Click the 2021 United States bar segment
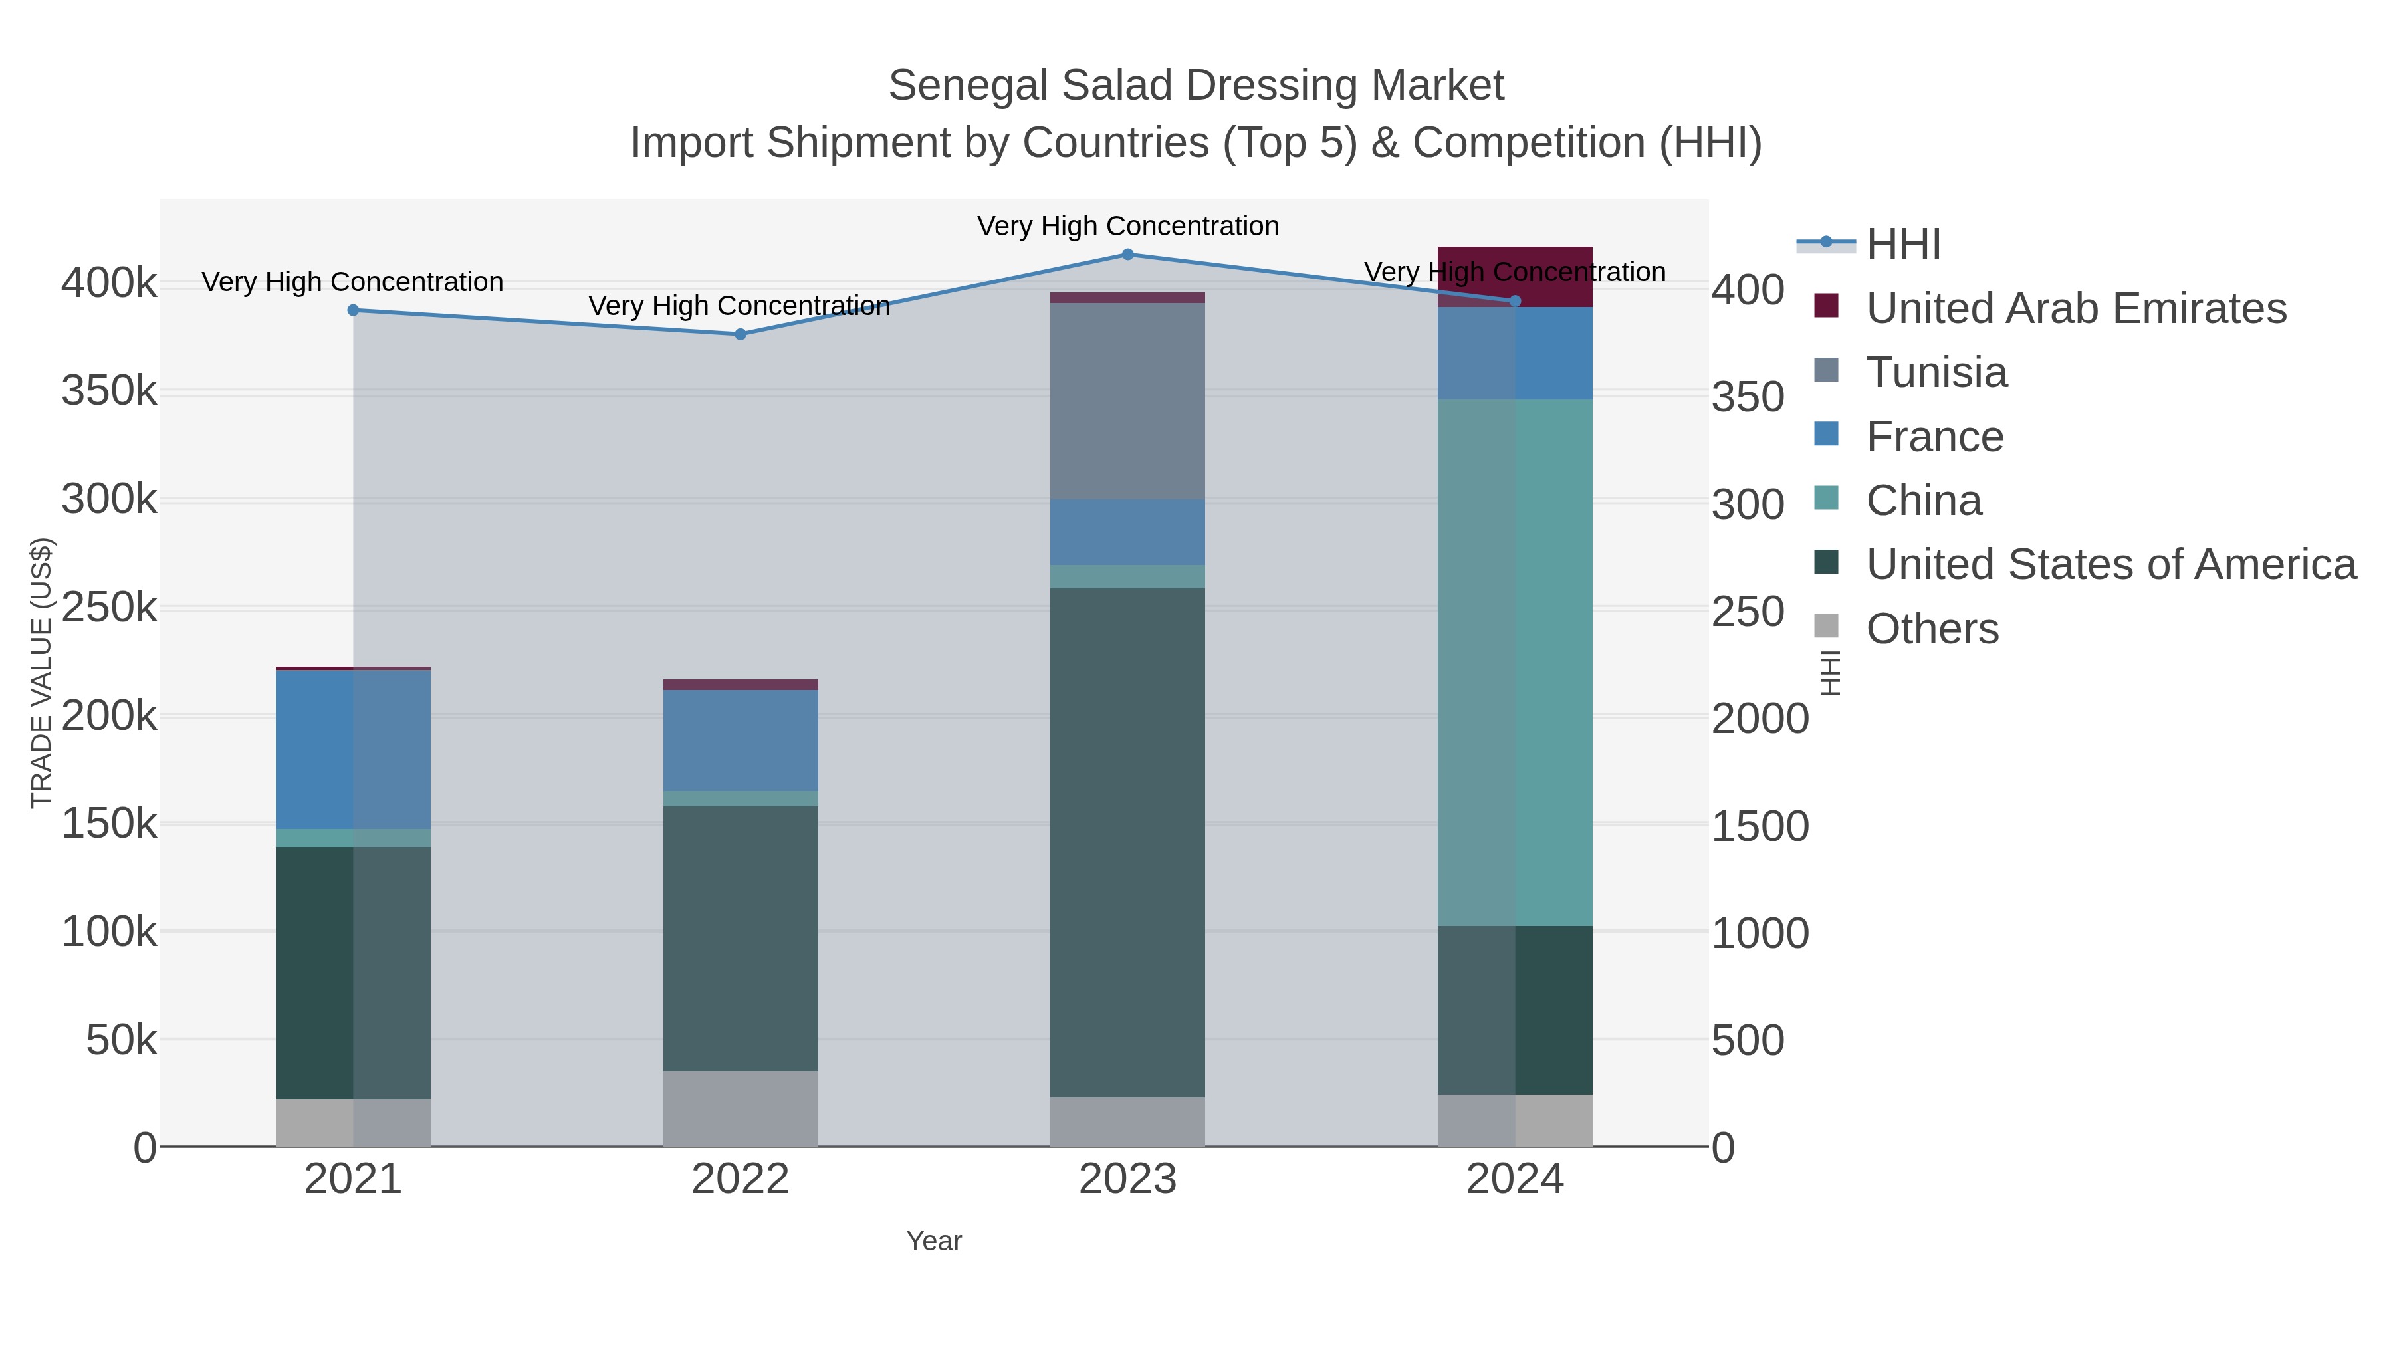The image size is (2393, 1346). pos(353,972)
